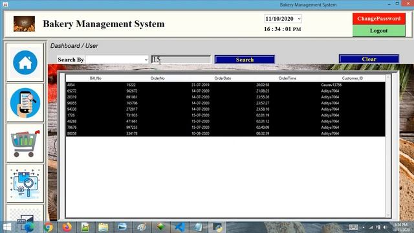This screenshot has height=233, width=414.
Task: Click the ChangePassword button
Action: pos(378,19)
